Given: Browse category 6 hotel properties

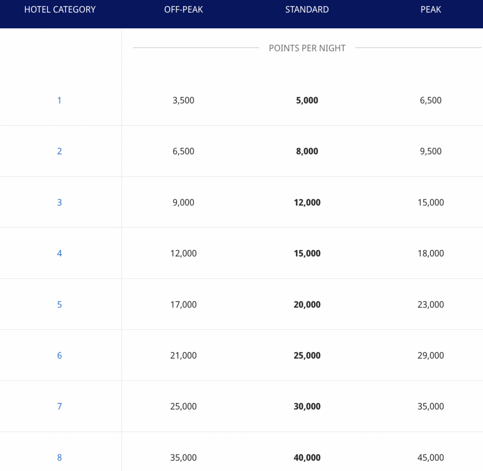Looking at the screenshot, I should 59,355.
